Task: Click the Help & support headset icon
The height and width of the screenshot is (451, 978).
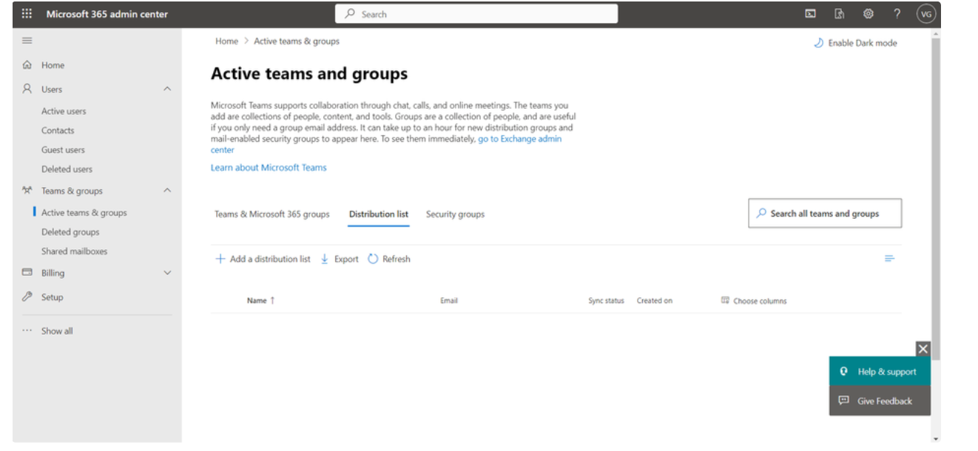Action: 844,372
